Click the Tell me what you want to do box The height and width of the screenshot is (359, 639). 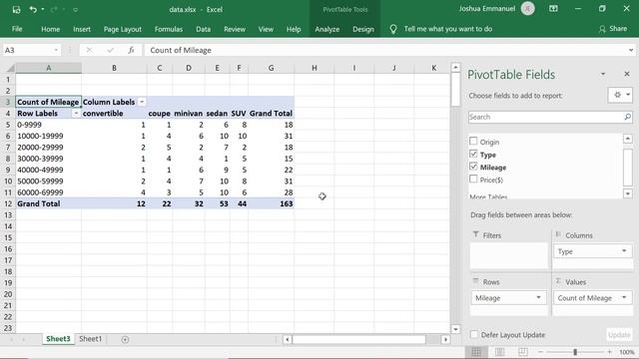[448, 29]
